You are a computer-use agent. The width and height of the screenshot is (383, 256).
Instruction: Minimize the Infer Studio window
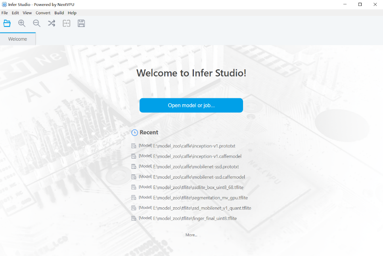coord(345,4)
